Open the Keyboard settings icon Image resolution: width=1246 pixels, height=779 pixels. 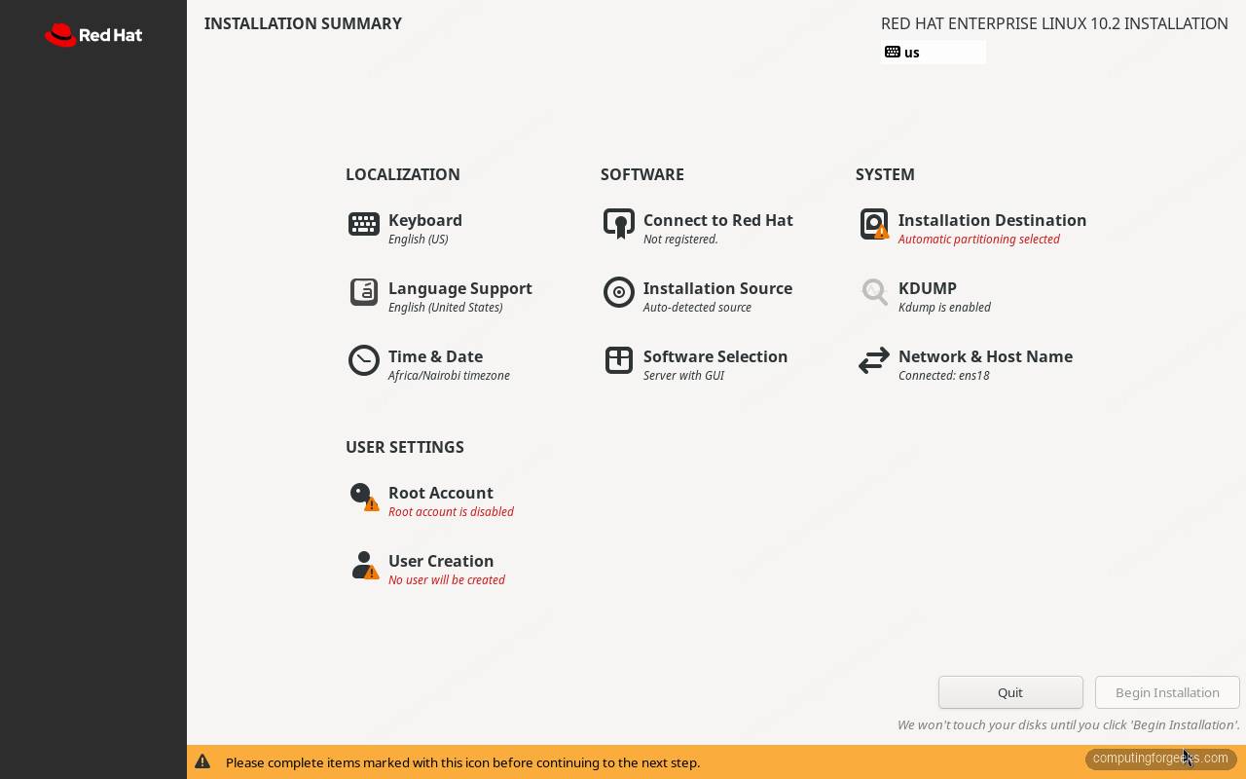(364, 224)
